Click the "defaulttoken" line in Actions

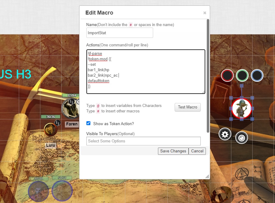(x=99, y=81)
